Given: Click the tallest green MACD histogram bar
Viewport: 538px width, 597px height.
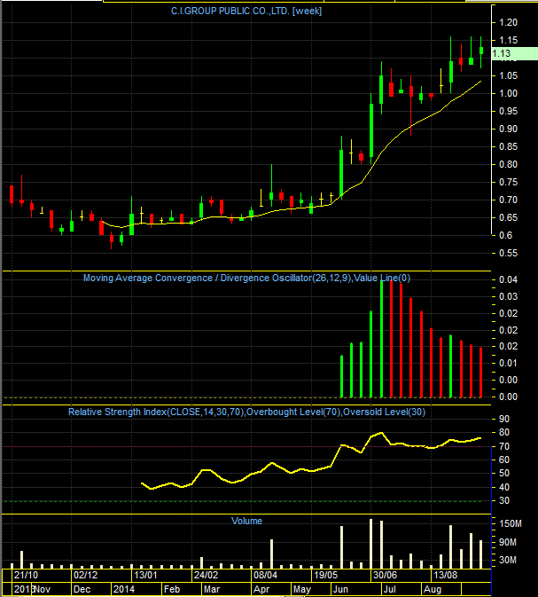Looking at the screenshot, I should click(381, 339).
